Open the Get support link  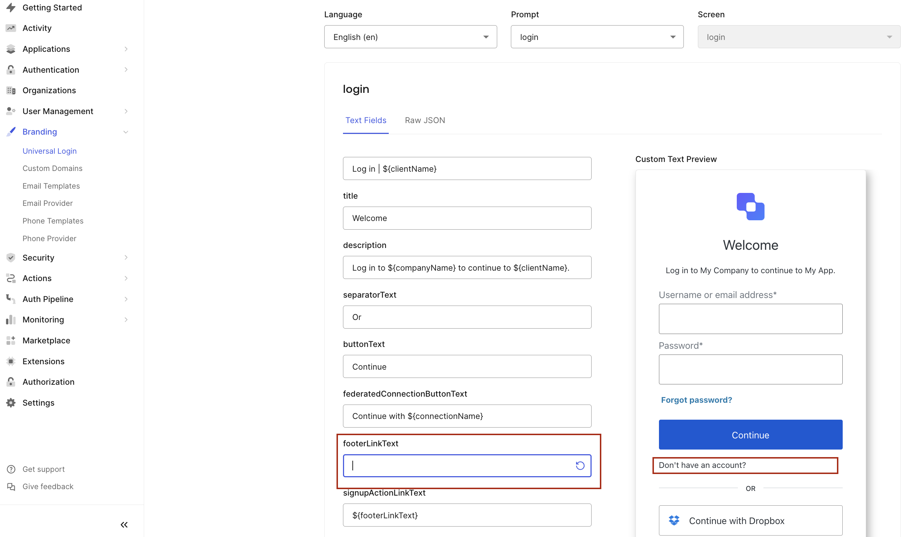tap(43, 469)
